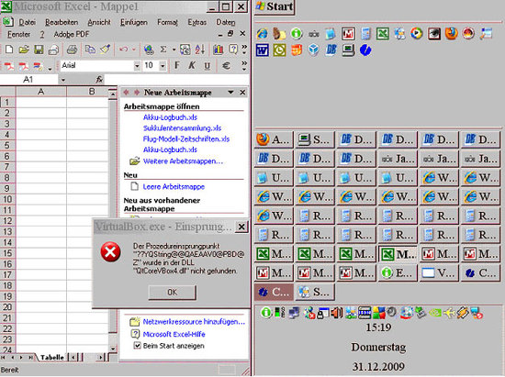Open the Bearbeiten menu

click(62, 22)
